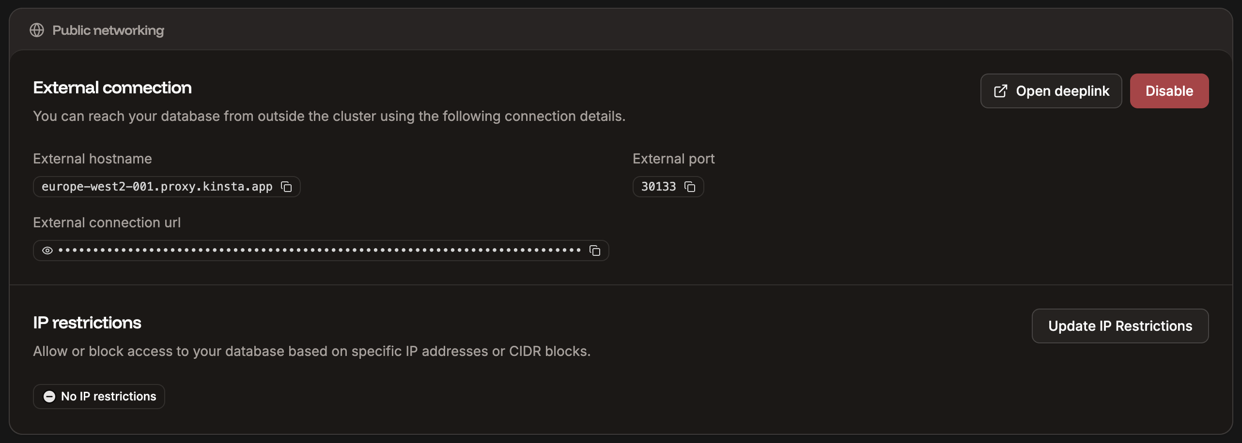This screenshot has height=443, width=1242.
Task: Click the Public networking section header
Action: pos(108,30)
